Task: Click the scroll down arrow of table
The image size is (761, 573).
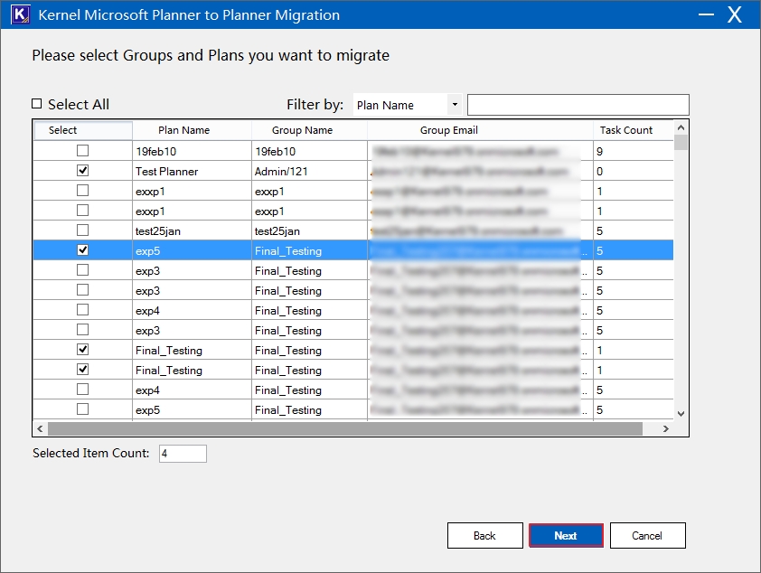Action: click(681, 414)
